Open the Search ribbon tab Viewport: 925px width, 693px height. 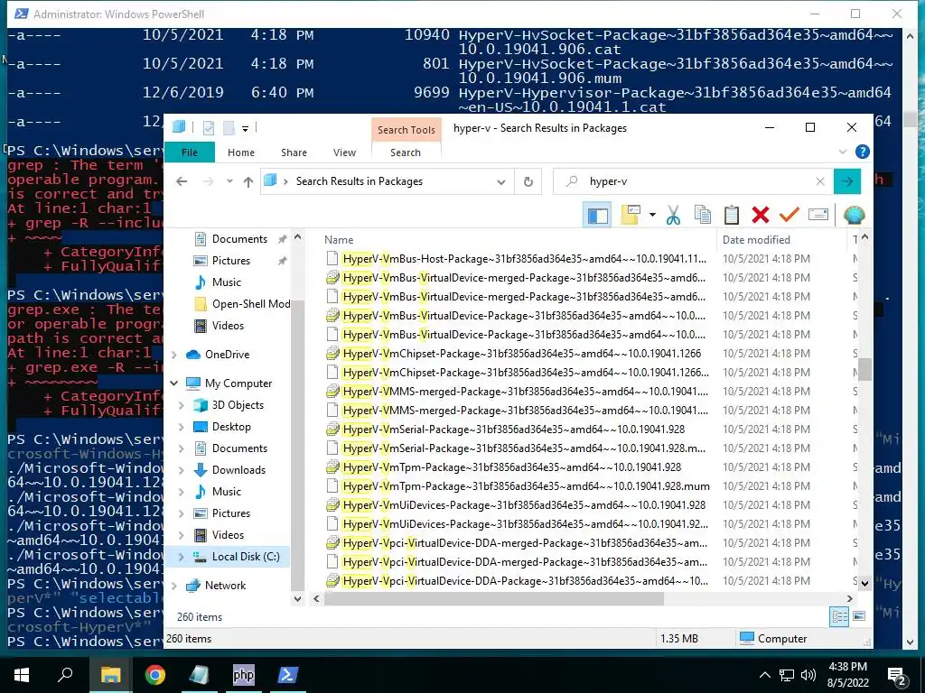pos(406,152)
